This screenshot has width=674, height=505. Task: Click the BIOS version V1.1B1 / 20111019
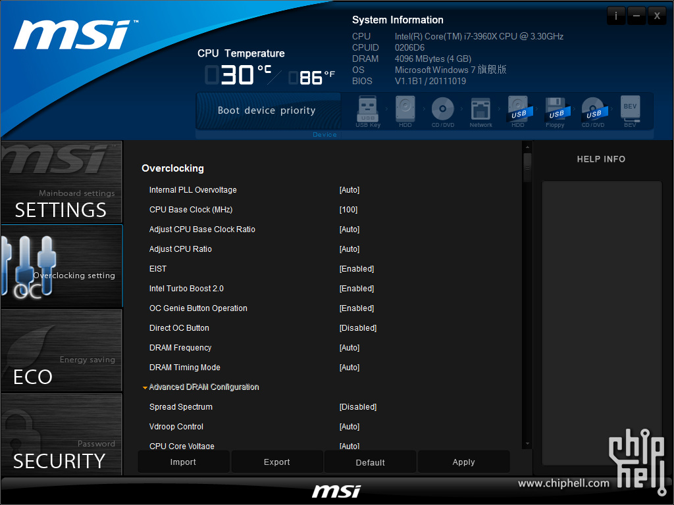click(430, 81)
